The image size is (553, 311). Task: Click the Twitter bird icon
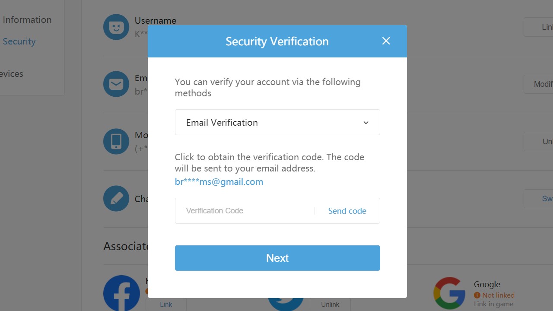pos(285,304)
